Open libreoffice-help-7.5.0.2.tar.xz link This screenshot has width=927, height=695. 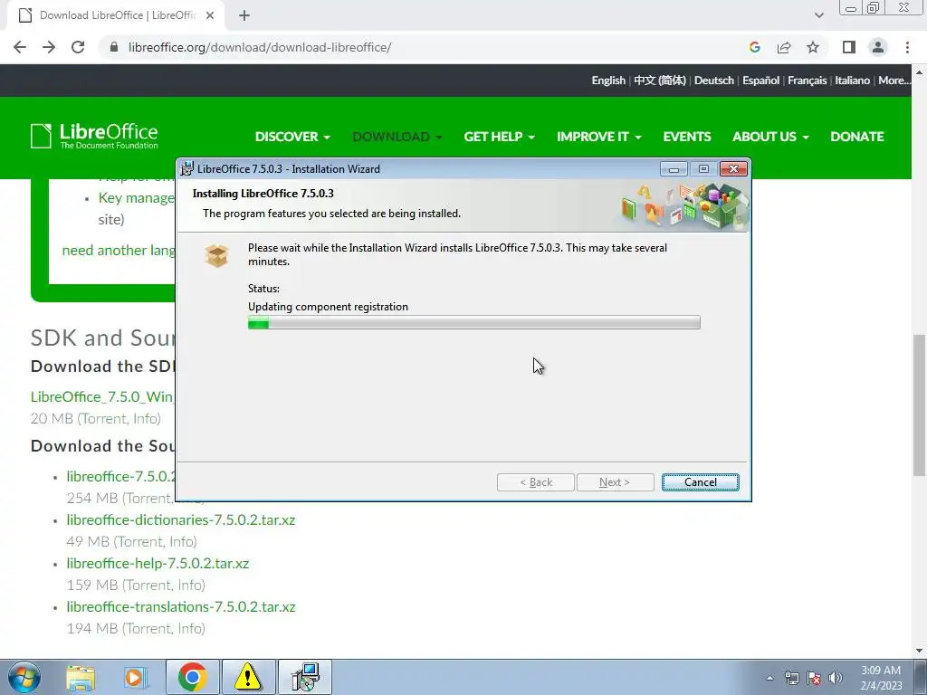[x=158, y=563]
